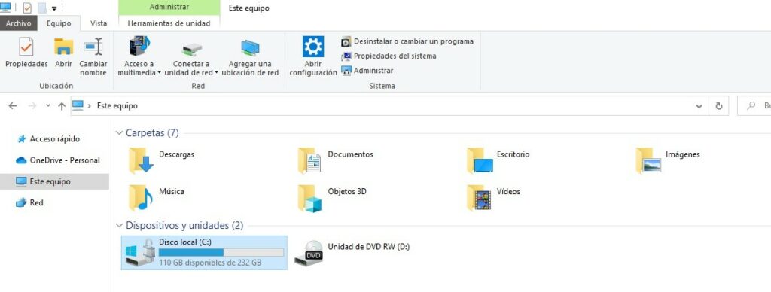Click the title bar computer icon

5,8
